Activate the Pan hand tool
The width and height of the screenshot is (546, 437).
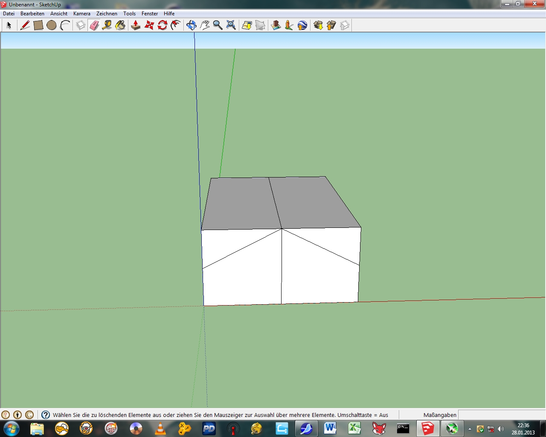coord(204,25)
